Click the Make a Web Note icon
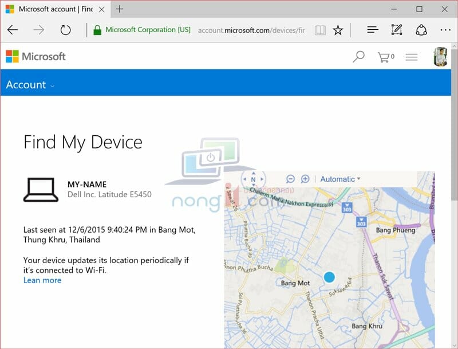This screenshot has width=458, height=349. click(396, 29)
